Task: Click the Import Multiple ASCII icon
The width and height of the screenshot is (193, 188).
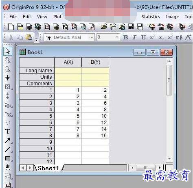Action: (170, 27)
